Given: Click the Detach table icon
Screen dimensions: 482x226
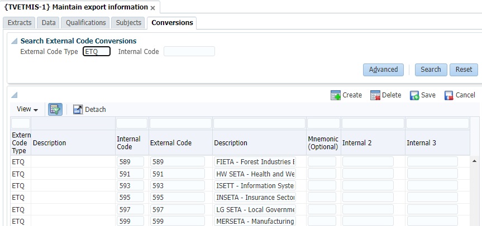Looking at the screenshot, I should (78, 109).
